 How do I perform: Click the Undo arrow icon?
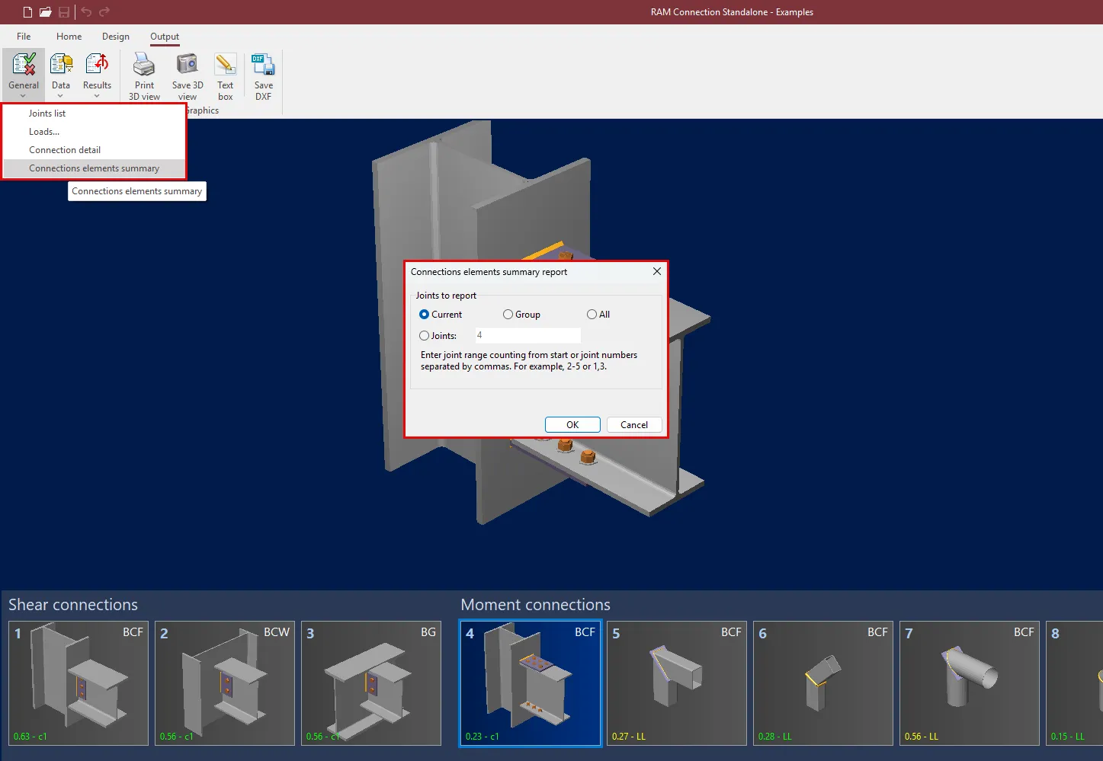[86, 12]
